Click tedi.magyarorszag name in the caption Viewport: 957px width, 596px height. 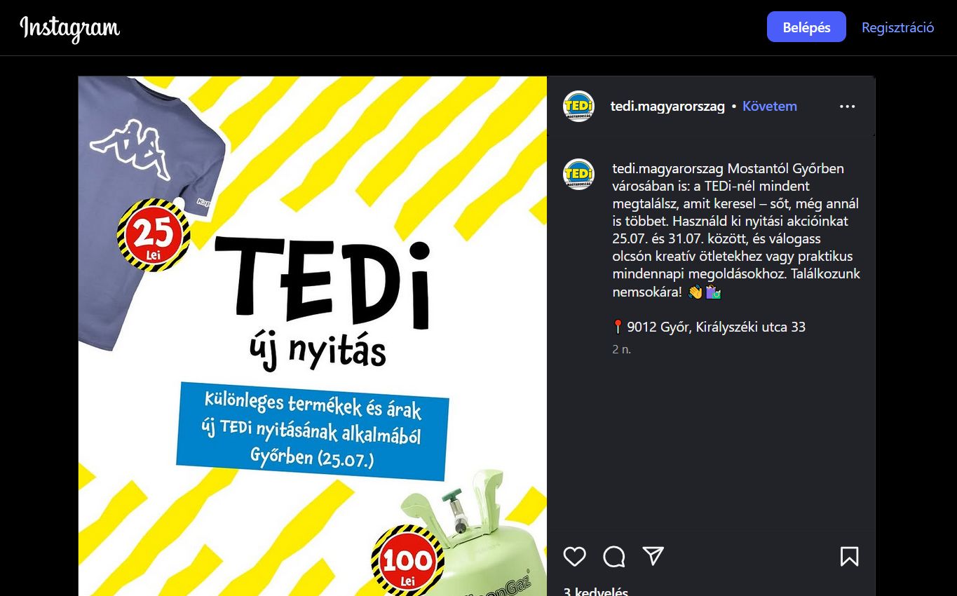(x=668, y=168)
